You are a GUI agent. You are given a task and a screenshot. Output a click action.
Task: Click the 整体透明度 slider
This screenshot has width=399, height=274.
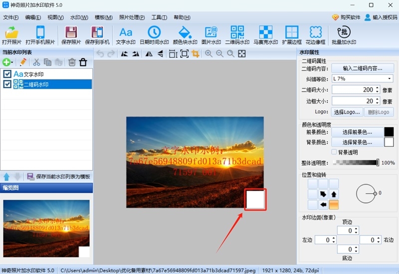pyautogui.click(x=356, y=163)
